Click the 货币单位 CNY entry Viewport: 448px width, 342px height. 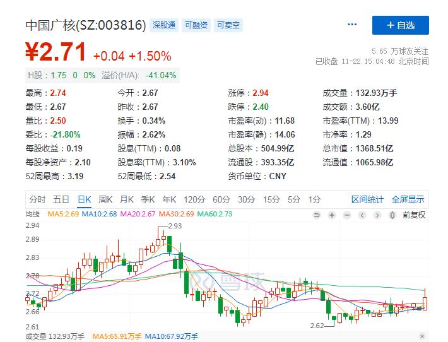click(257, 176)
